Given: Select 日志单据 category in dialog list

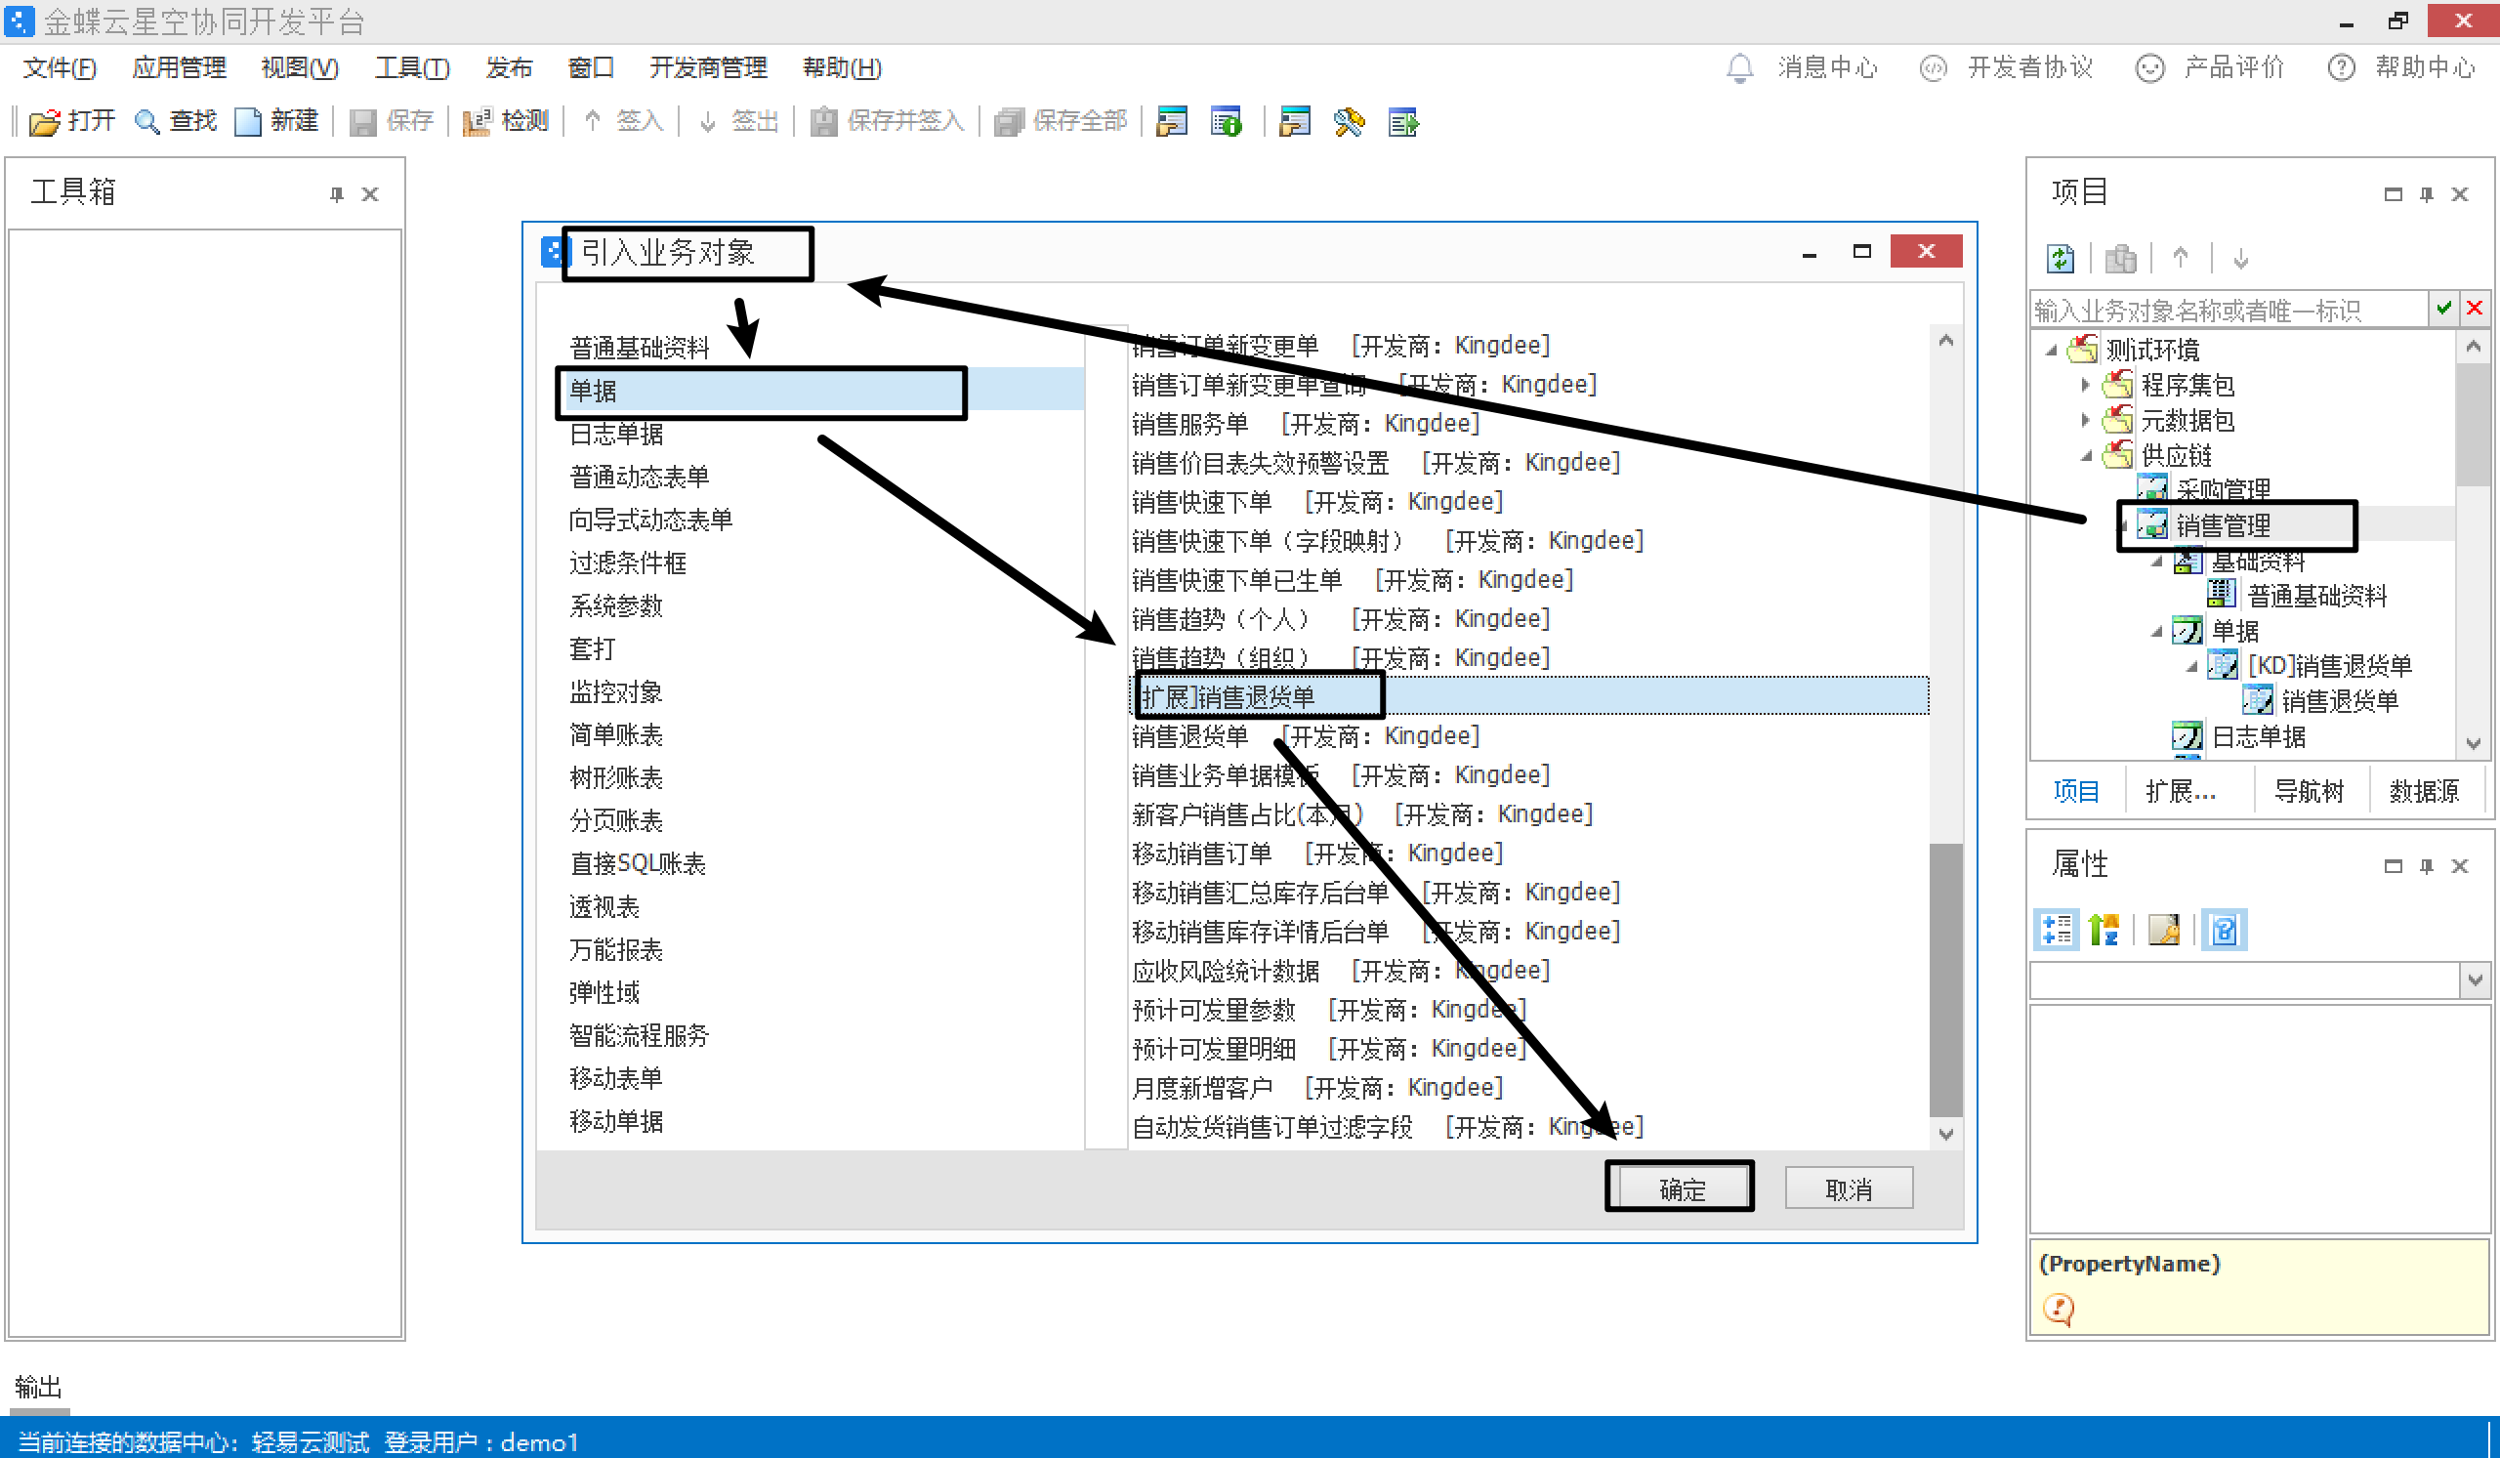Looking at the screenshot, I should coord(616,434).
